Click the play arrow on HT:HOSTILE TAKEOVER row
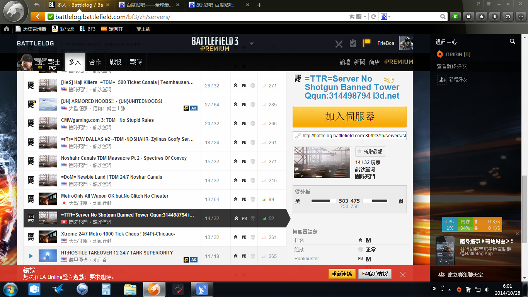 tap(31, 256)
